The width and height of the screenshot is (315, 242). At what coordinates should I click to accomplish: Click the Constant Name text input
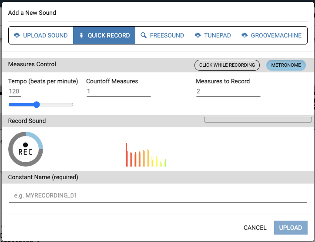pos(157,195)
